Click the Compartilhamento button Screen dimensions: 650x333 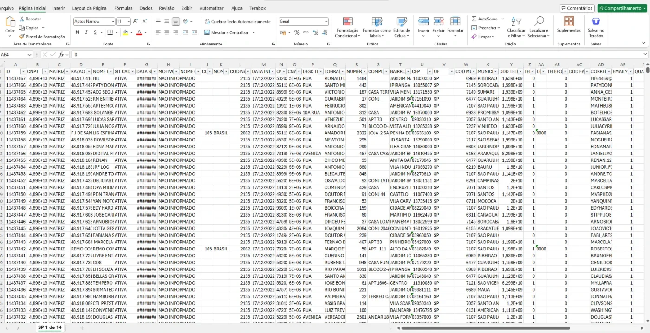[622, 8]
